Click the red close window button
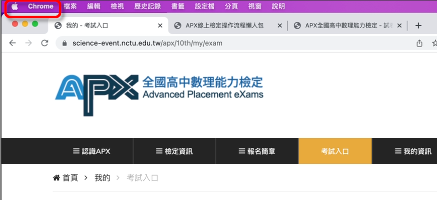The width and height of the screenshot is (437, 200). [15, 24]
